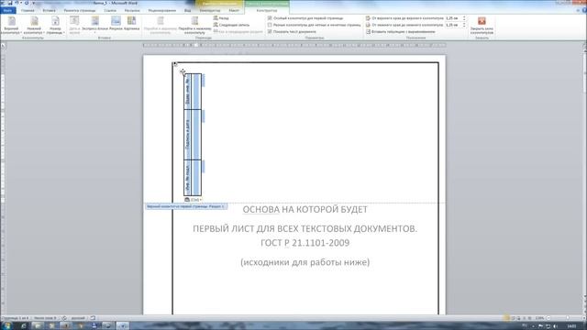Toggle different odd and even pages checkbox
Screen dimensions: 587x330
coord(270,25)
